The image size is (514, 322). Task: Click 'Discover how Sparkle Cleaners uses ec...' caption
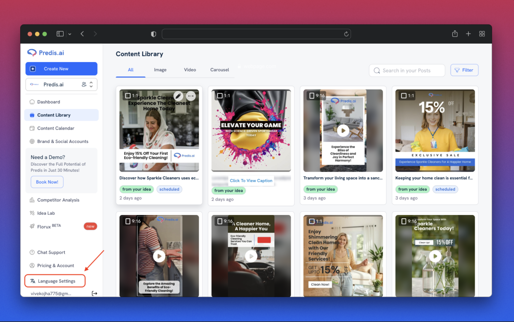coord(159,178)
